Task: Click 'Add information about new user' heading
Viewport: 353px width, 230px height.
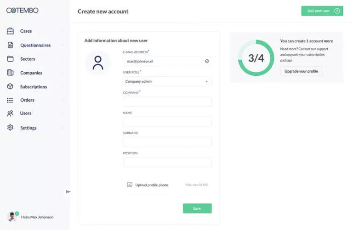Action: pos(116,40)
